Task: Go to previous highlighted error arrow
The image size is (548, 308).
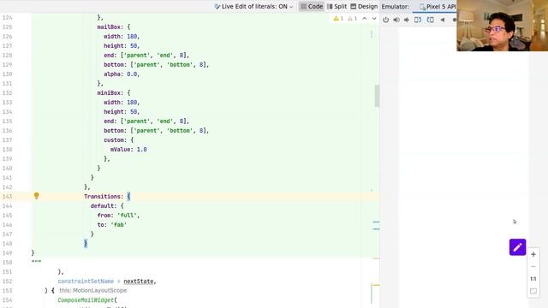Action: click(364, 19)
